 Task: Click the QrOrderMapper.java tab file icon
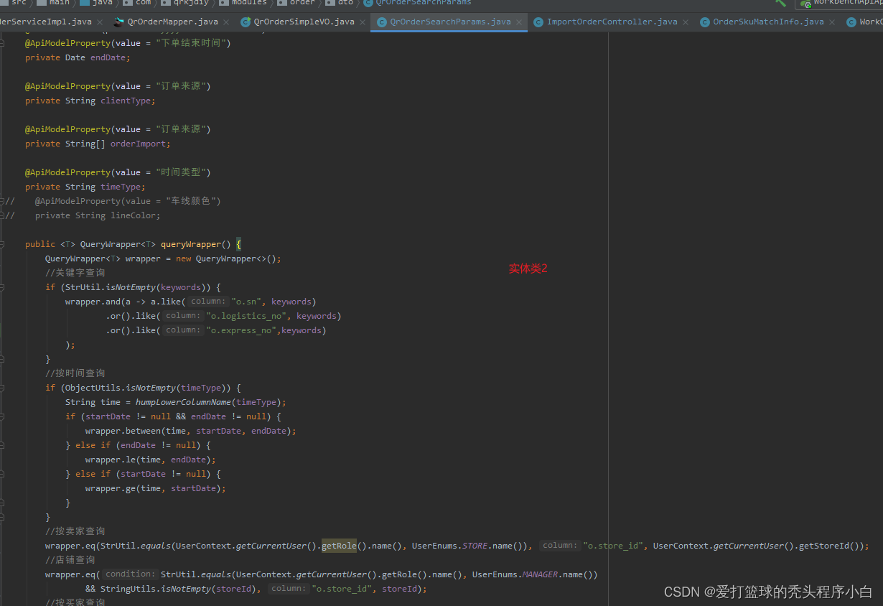(x=119, y=22)
